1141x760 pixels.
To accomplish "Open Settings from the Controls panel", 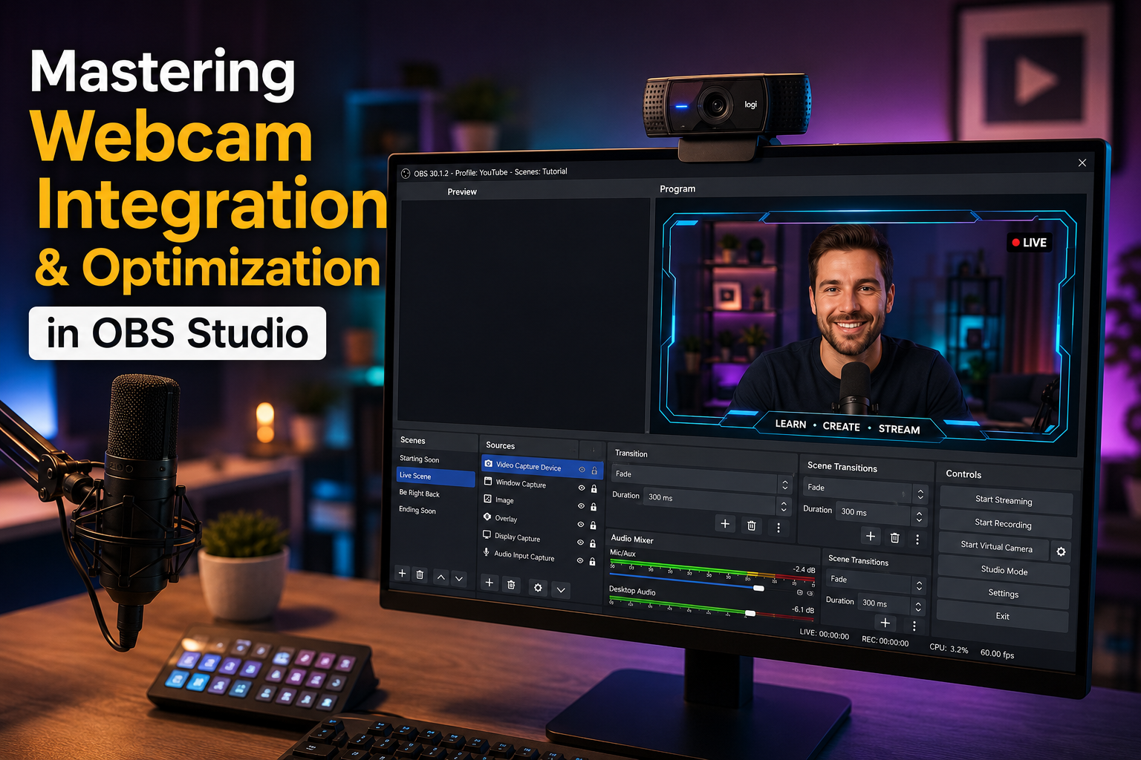I will click(x=1003, y=594).
